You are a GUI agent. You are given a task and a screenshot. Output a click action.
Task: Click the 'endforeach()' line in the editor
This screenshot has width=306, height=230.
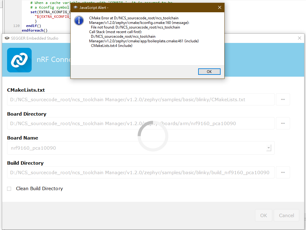click(x=34, y=30)
